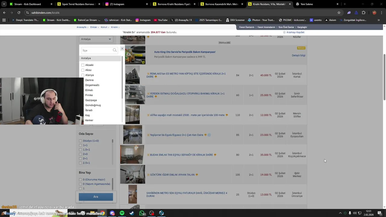386x217 pixels.
Task: View site information icon in address bar
Action: point(27,13)
